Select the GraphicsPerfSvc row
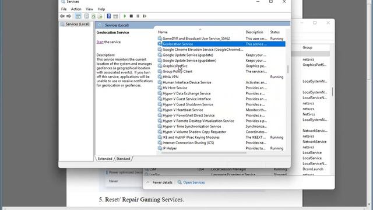373x210 pixels. pyautogui.click(x=221, y=66)
